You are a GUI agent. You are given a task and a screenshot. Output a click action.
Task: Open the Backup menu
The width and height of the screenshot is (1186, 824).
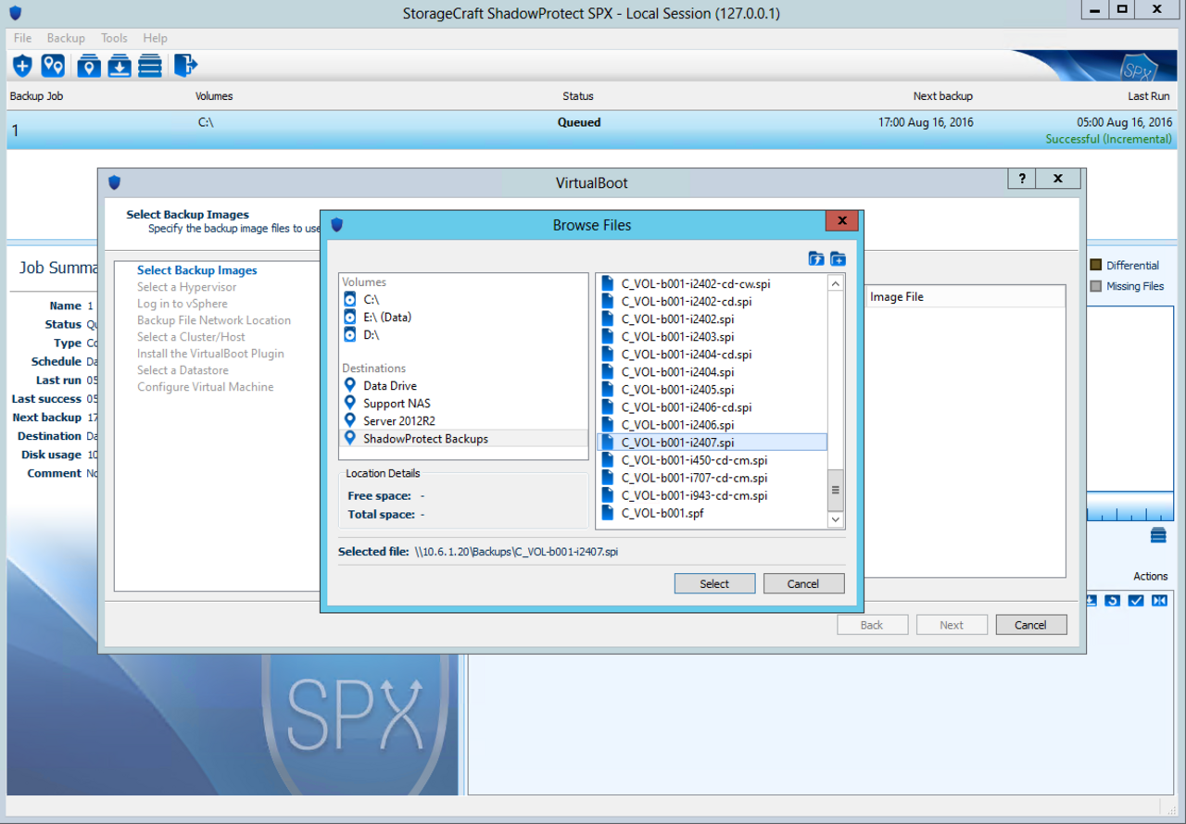(66, 38)
